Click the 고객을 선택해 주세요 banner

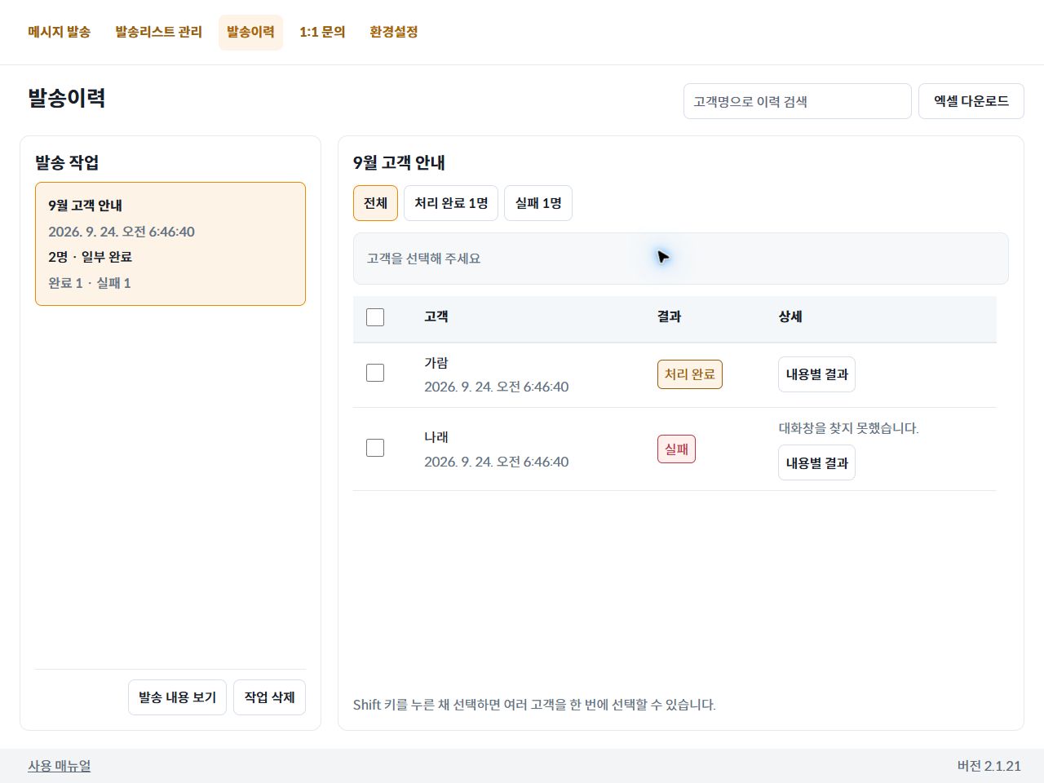[x=681, y=259]
